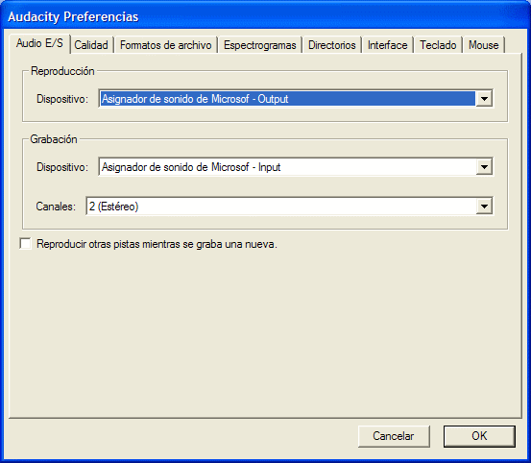Go to the Directorios tab
The height and width of the screenshot is (463, 531).
point(332,45)
